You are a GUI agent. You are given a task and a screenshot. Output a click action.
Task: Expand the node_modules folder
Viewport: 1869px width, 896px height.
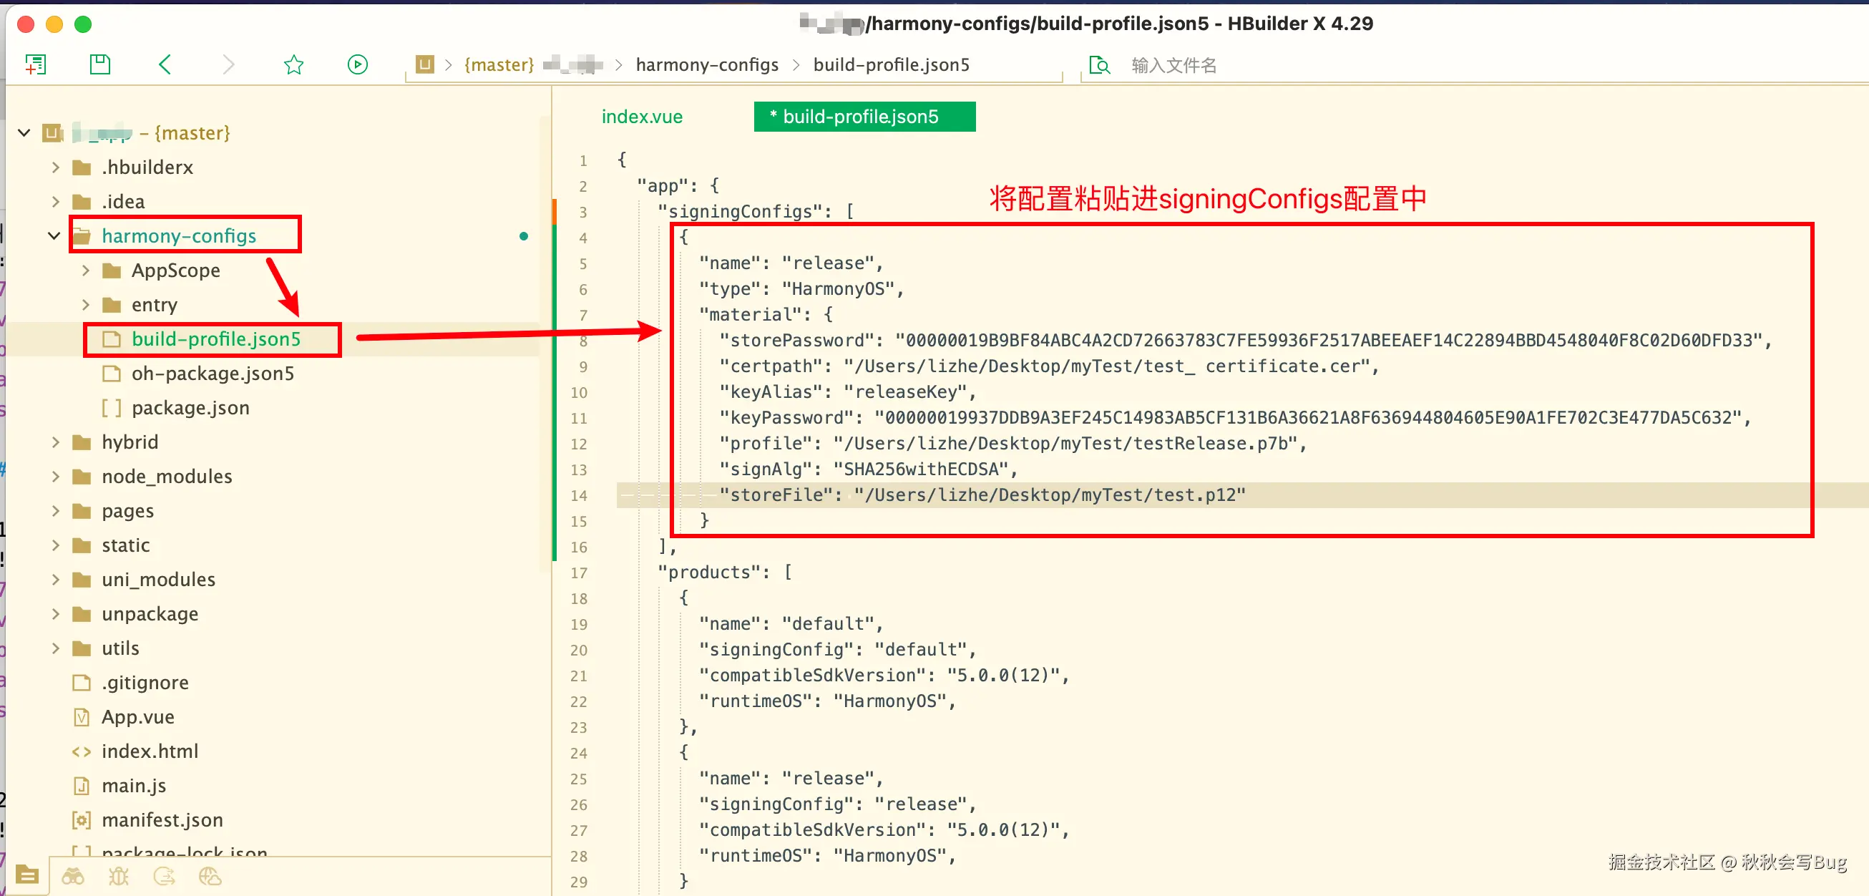pyautogui.click(x=56, y=477)
